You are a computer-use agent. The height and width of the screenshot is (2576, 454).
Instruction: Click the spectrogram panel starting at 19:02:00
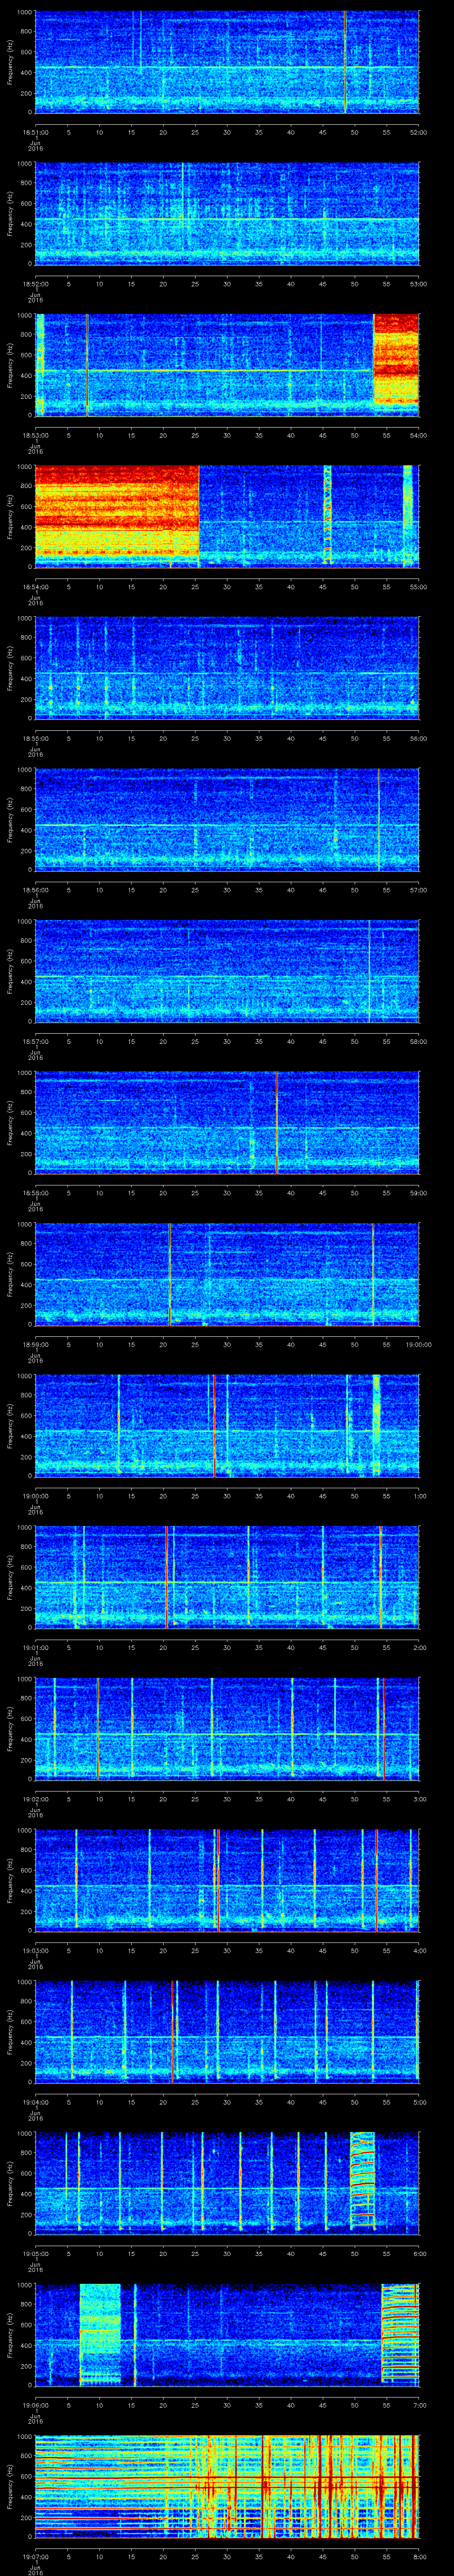pos(227,1728)
